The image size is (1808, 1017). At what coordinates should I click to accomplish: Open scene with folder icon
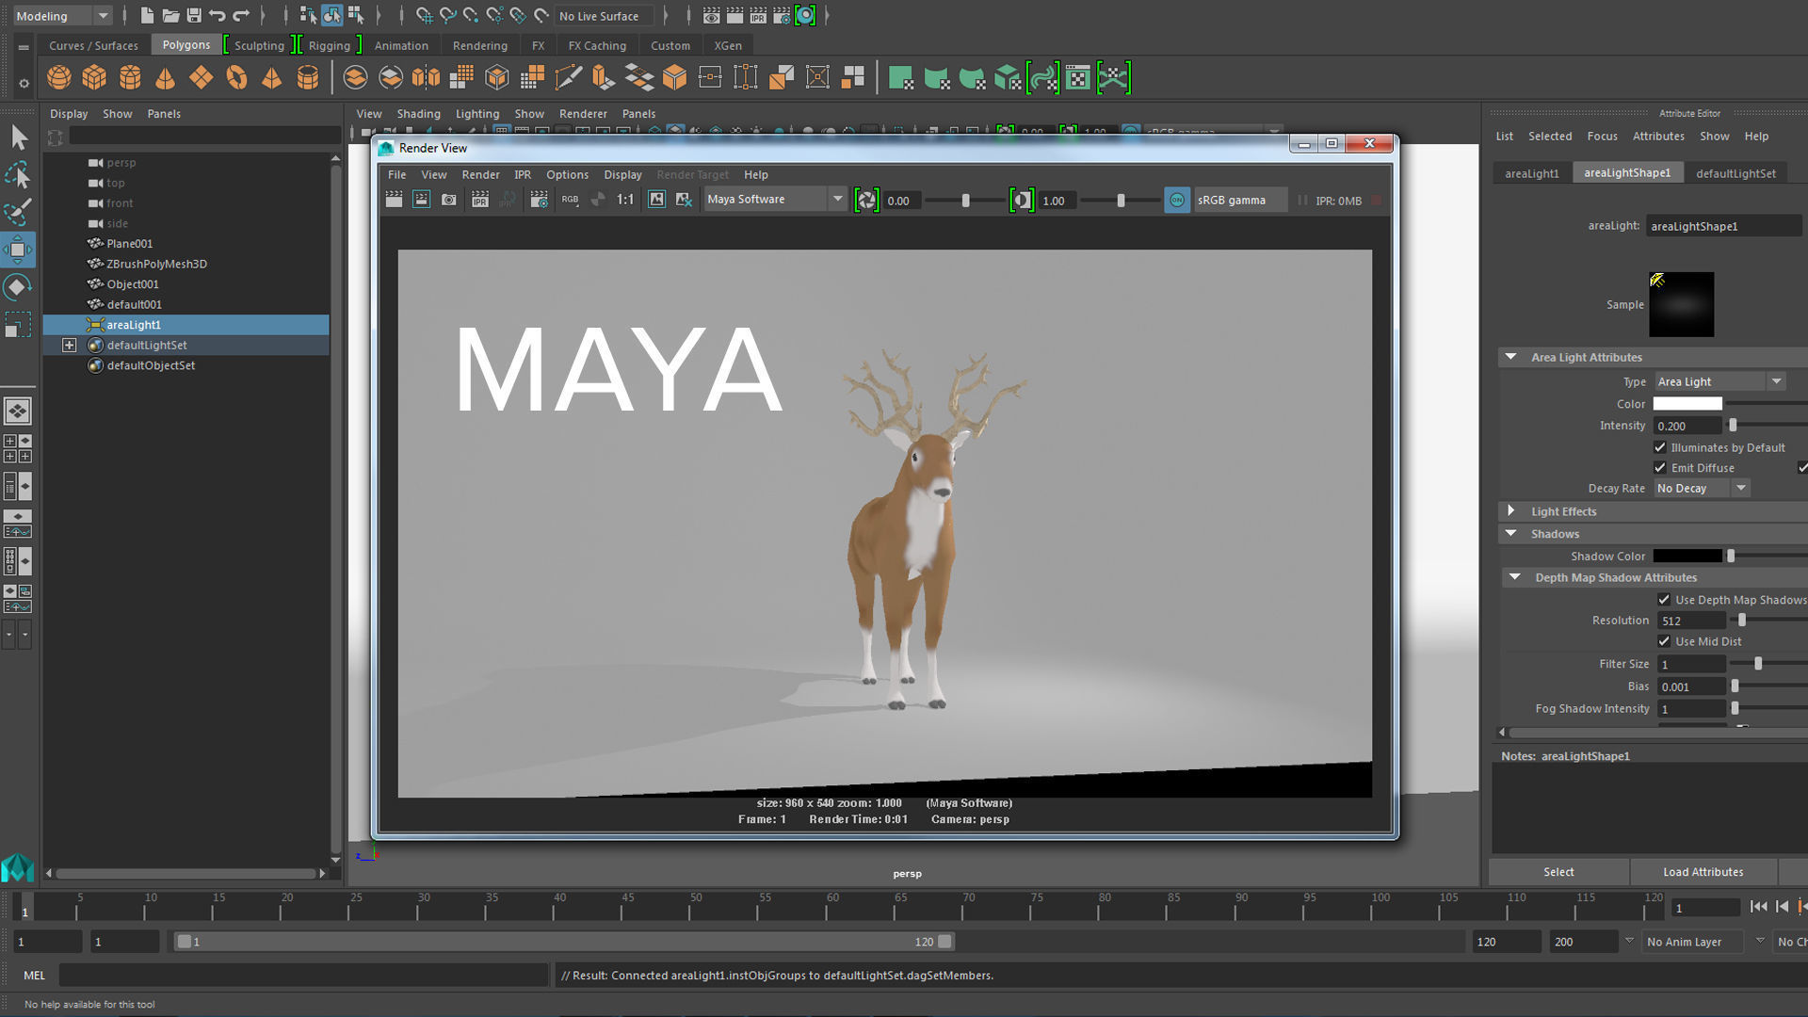click(170, 15)
